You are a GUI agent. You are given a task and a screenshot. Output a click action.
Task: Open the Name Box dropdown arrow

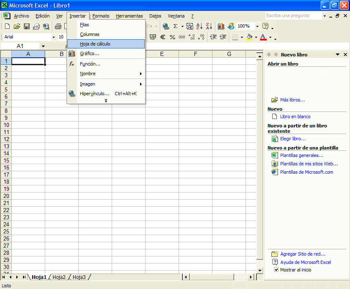pos(43,46)
